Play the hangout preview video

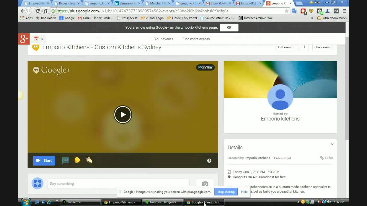tap(123, 114)
